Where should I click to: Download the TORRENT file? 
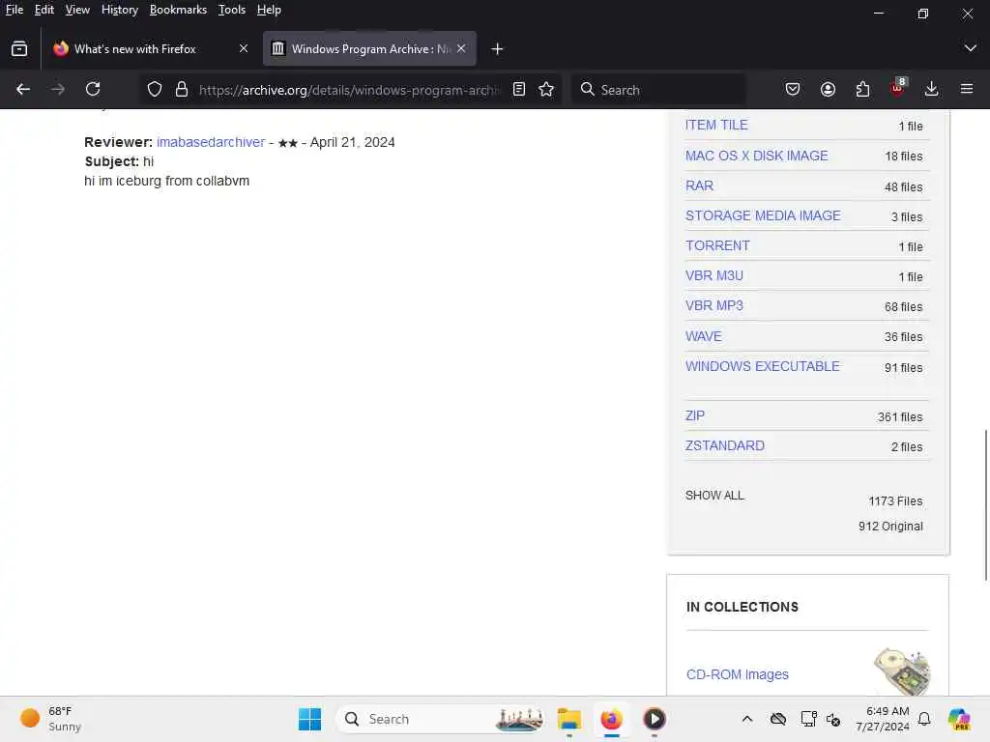(x=717, y=245)
